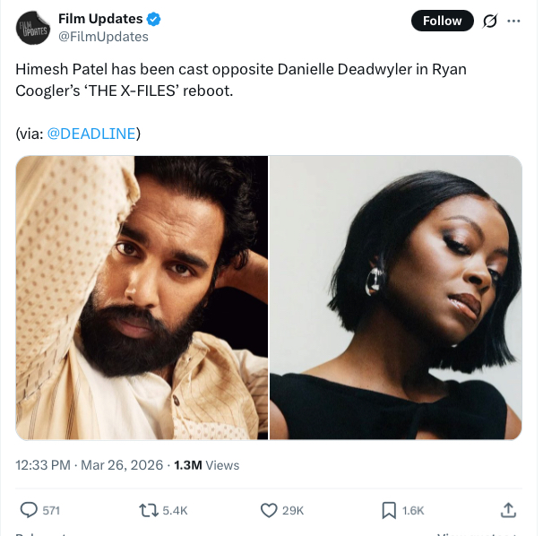Click the reply speech bubble icon
Image resolution: width=543 pixels, height=536 pixels.
29,510
